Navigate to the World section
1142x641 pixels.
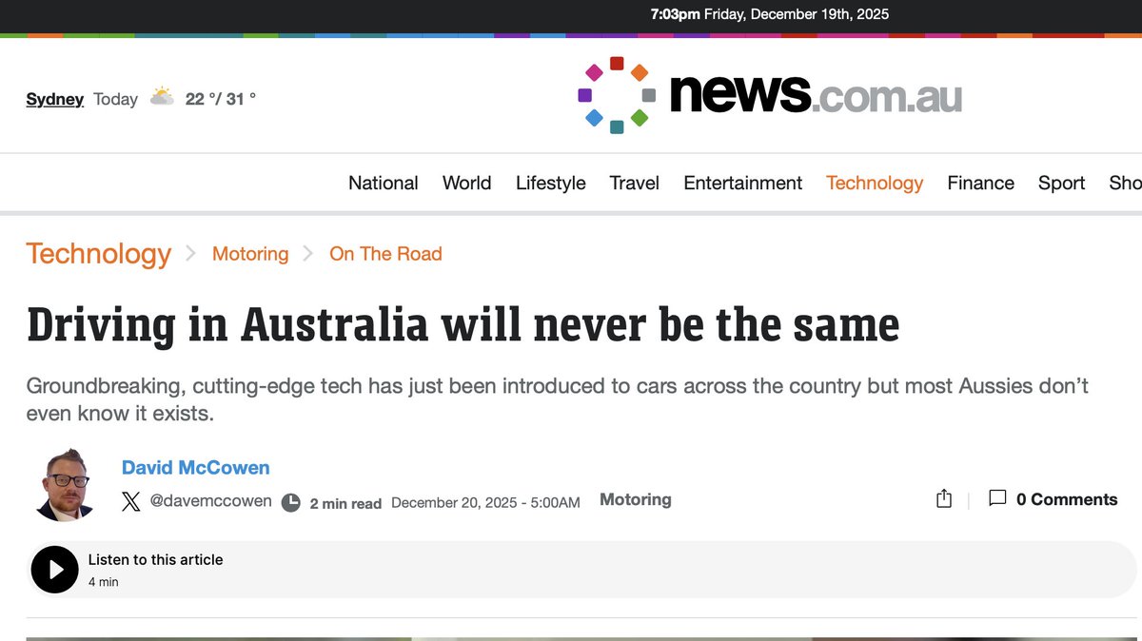pyautogui.click(x=466, y=183)
